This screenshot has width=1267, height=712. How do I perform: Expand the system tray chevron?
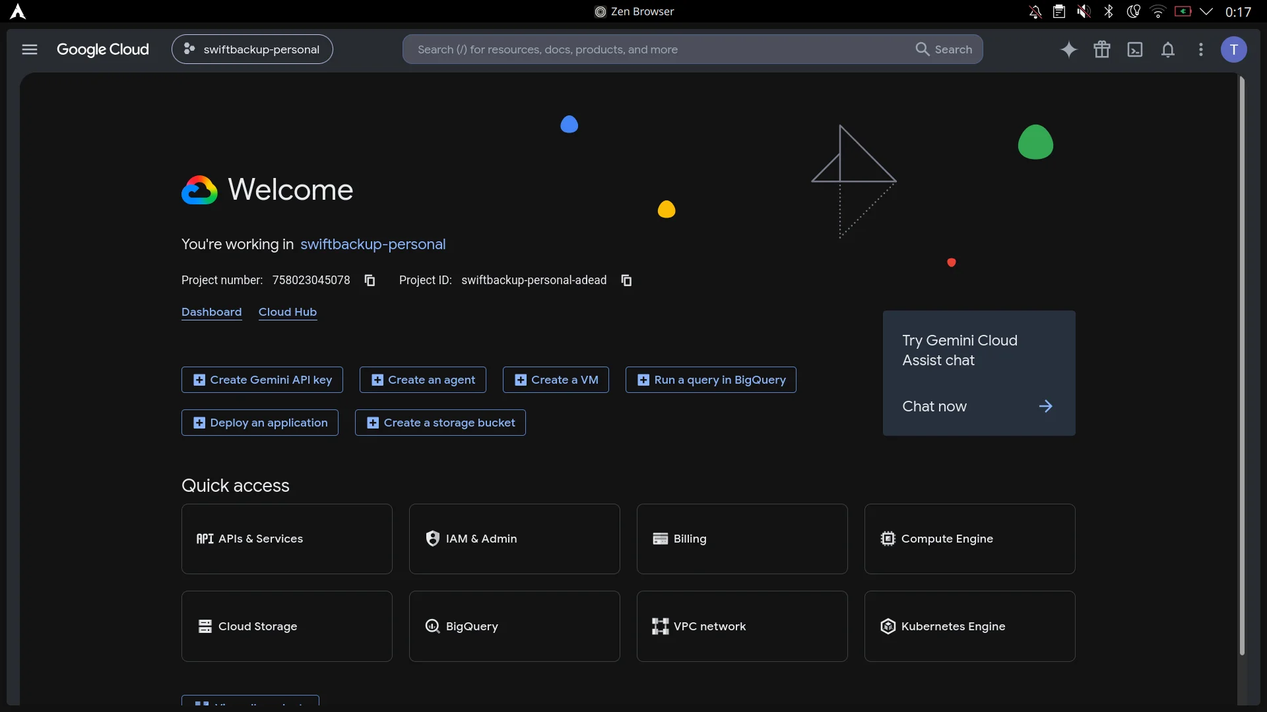(1206, 11)
